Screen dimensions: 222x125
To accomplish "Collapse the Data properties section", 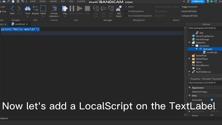I will coord(189,95).
